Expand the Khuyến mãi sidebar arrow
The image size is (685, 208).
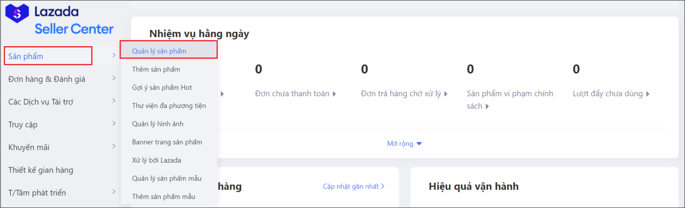(114, 146)
